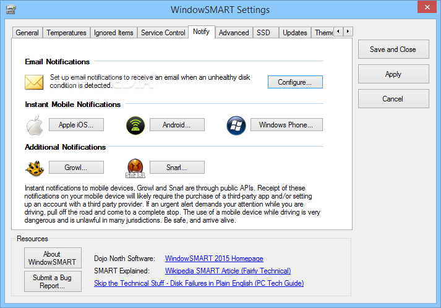Click the WindowSMART title bar app icon
Image resolution: width=441 pixels, height=308 pixels.
tap(11, 10)
